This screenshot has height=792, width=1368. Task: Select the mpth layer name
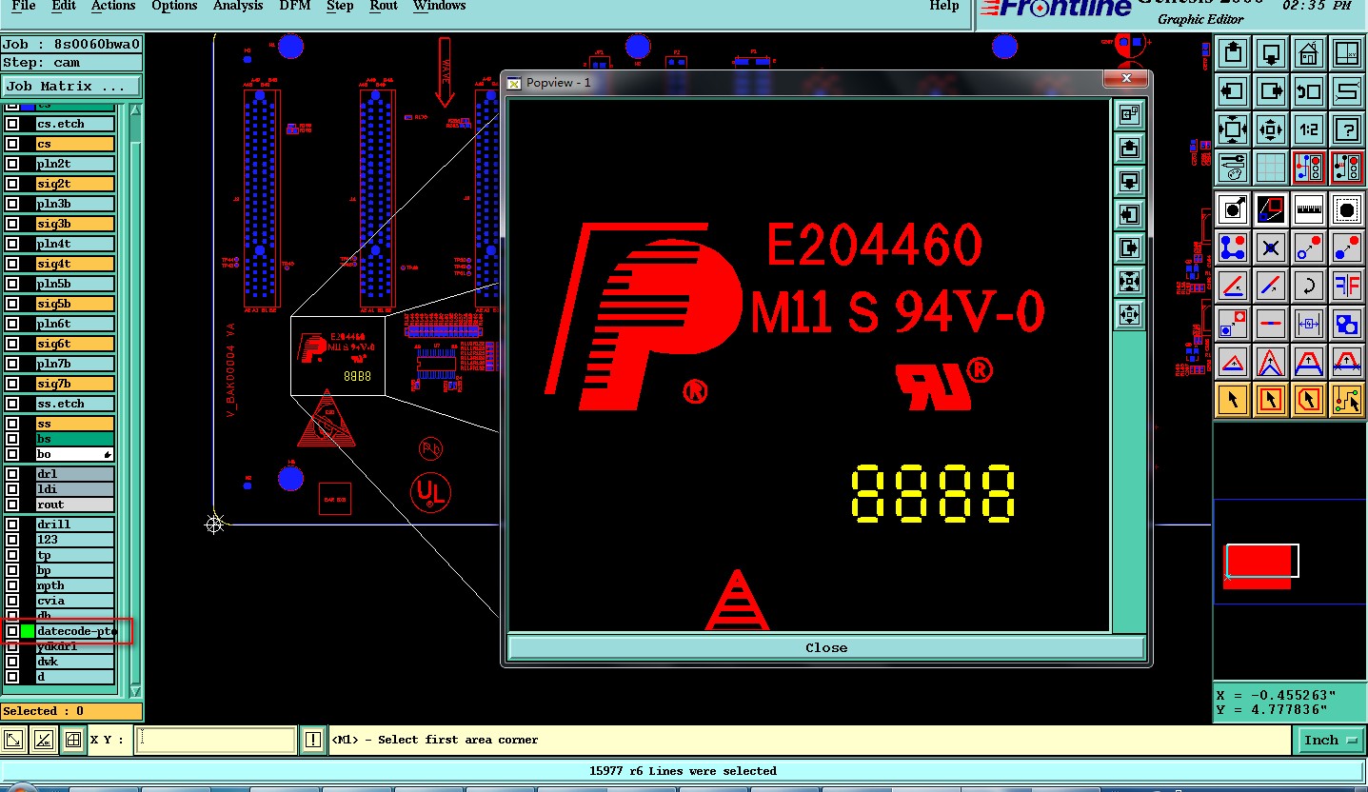click(x=75, y=585)
